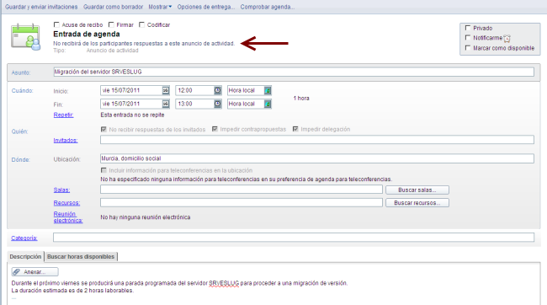547x305 pixels.
Task: Click in the Asunto field
Action: click(x=294, y=72)
